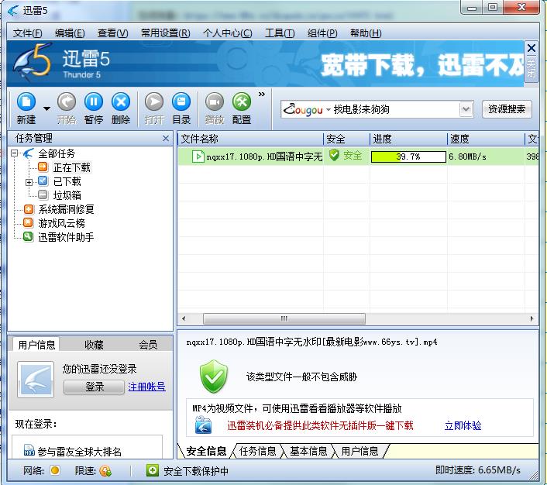Switch to the 会员 tab

click(x=148, y=345)
